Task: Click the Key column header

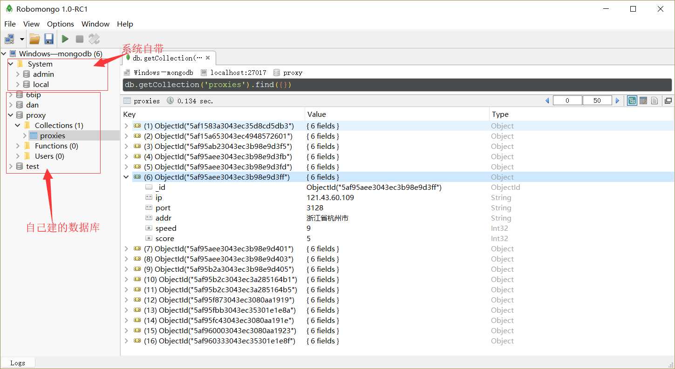Action: point(212,114)
